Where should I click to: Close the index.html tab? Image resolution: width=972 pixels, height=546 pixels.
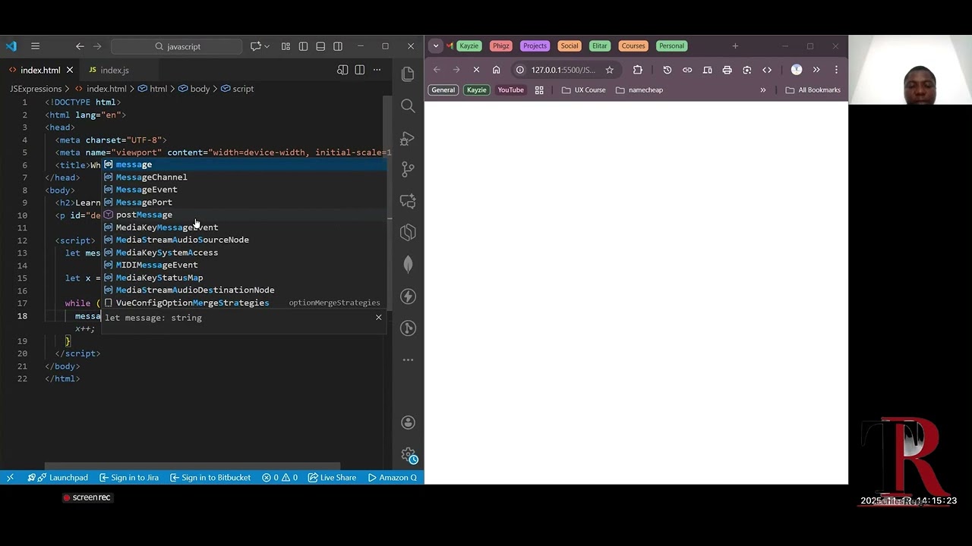tap(69, 70)
